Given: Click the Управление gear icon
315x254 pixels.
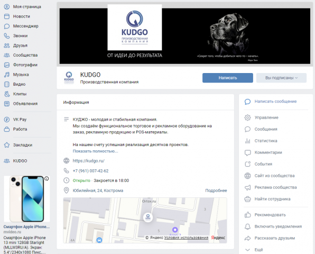Looking at the screenshot, I should [247, 117].
